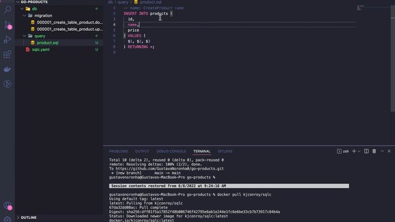
Task: Collapse the db folder
Action: 22,9
